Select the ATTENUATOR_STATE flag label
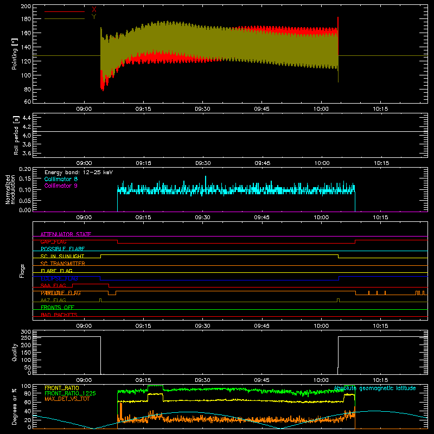434x434 pixels. 66,234
